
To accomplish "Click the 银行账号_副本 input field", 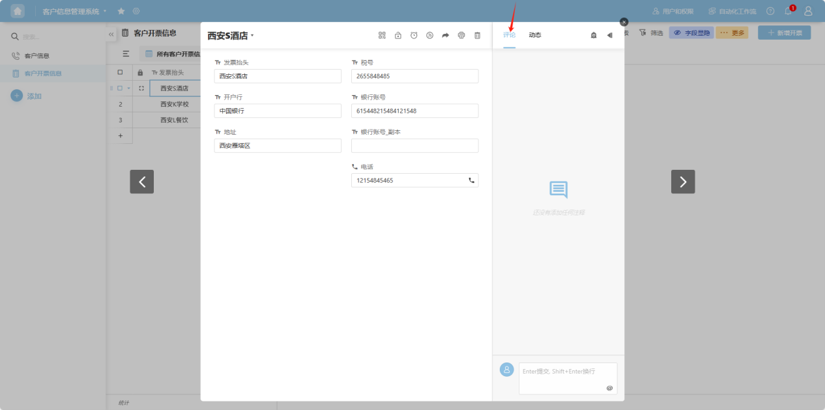I will click(x=414, y=146).
